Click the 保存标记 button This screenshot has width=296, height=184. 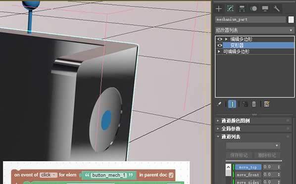click(x=239, y=155)
